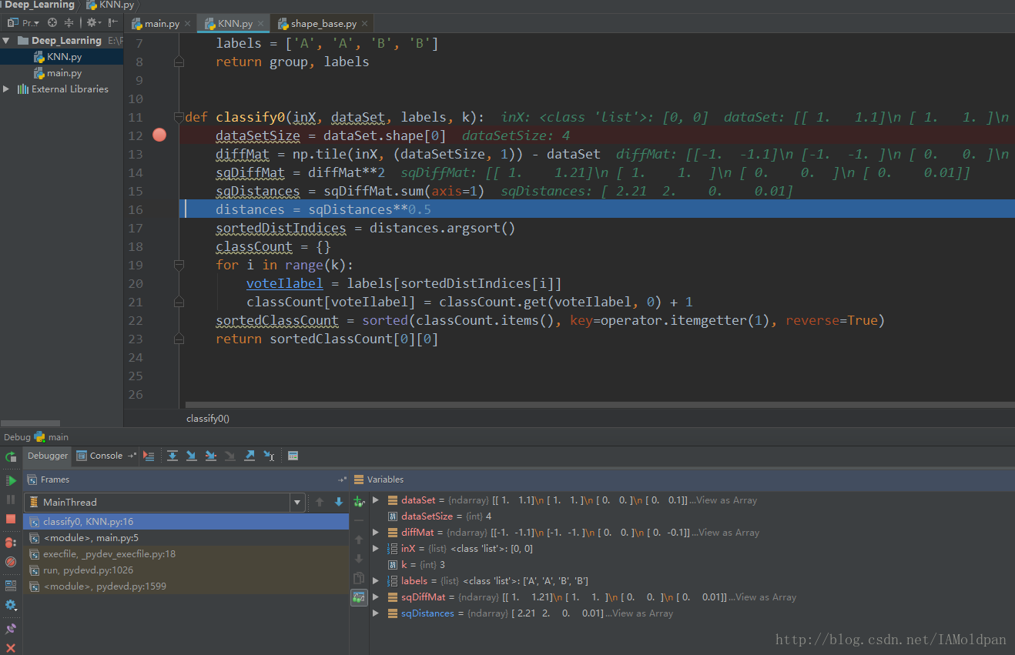1015x655 pixels.
Task: Click View as Array for dataSet
Action: pyautogui.click(x=727, y=500)
